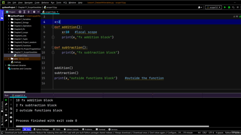Open UTF-8 encoding selector in status bar
Viewport: 241px width, 135px height.
point(211,133)
